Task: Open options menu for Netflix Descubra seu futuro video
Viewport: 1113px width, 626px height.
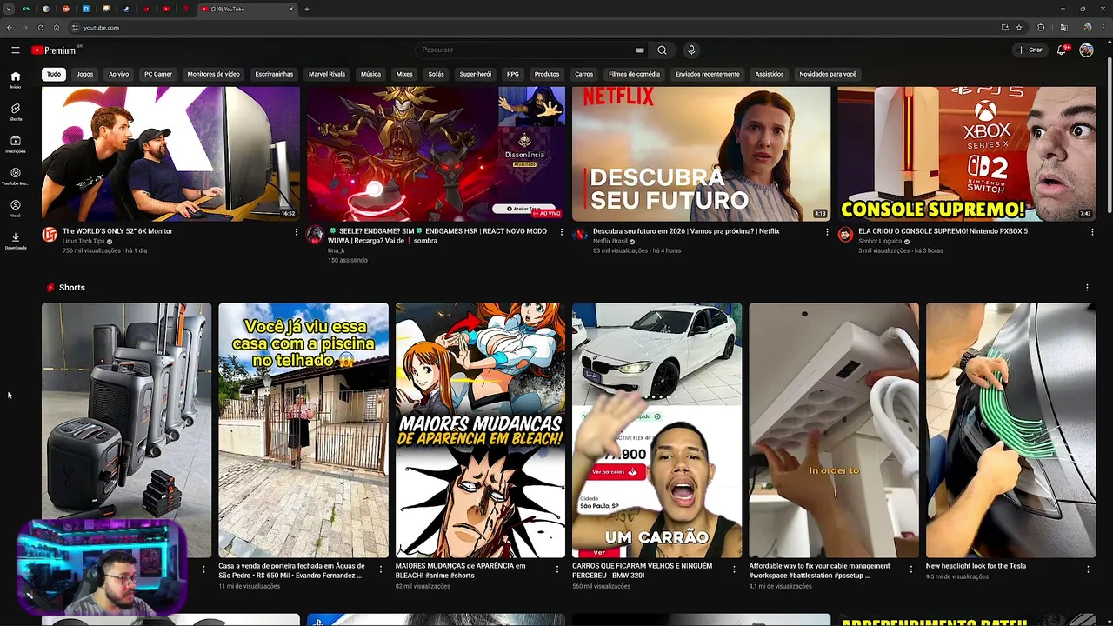Action: point(827,232)
